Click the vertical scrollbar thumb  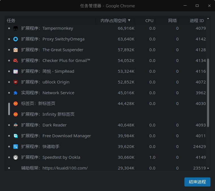pos(208,93)
